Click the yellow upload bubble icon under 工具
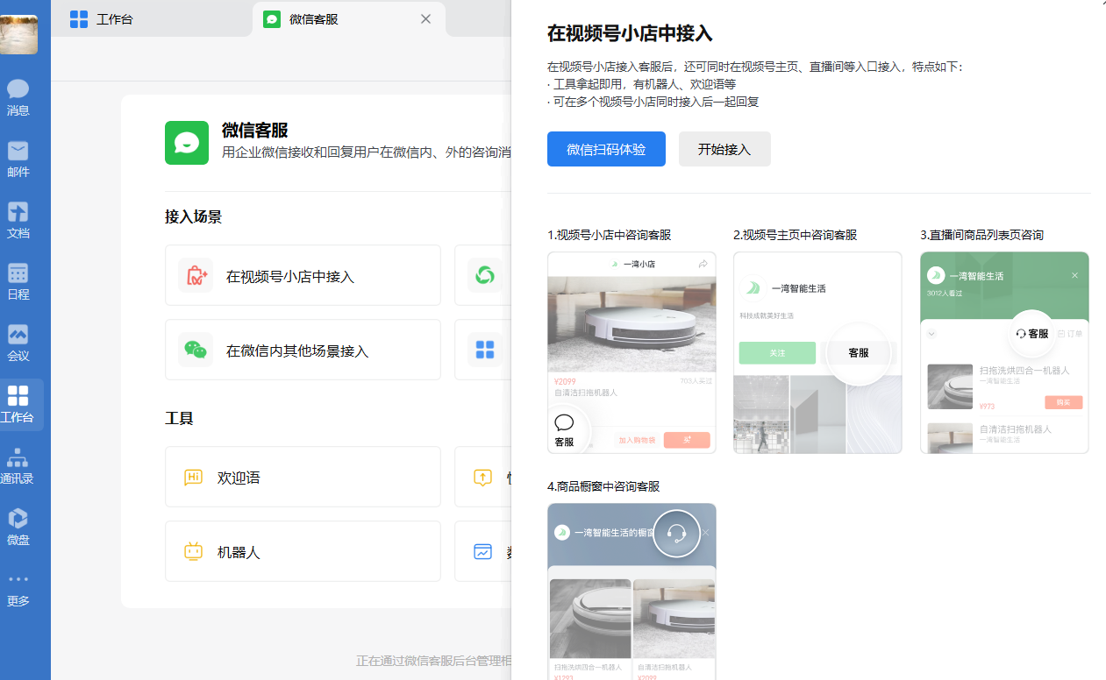The width and height of the screenshot is (1106, 680). pyautogui.click(x=482, y=478)
